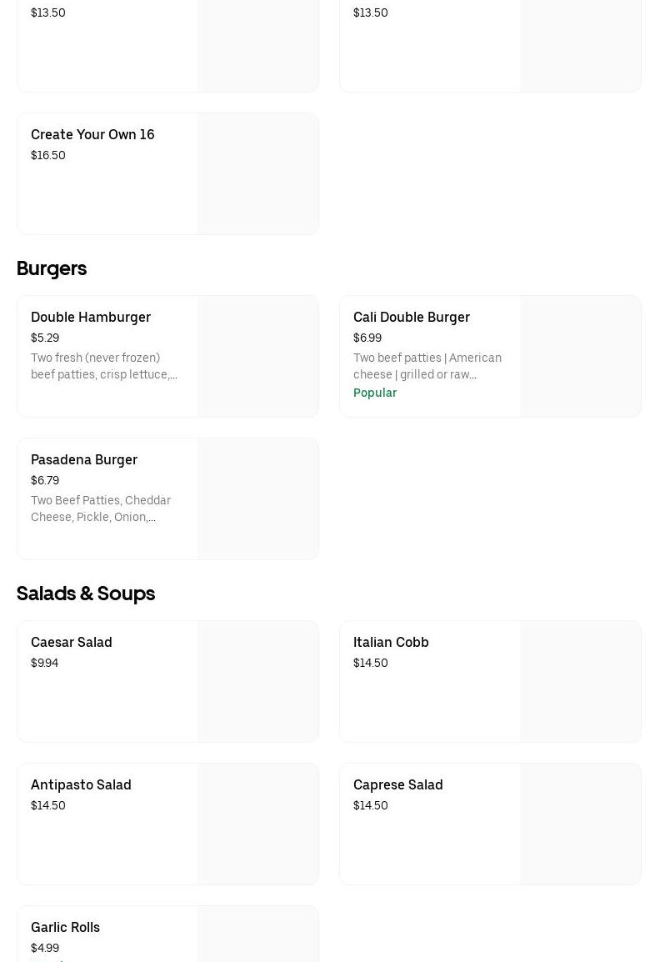Click the Pasadena Burger image thumbnail
670x962 pixels.
point(257,499)
